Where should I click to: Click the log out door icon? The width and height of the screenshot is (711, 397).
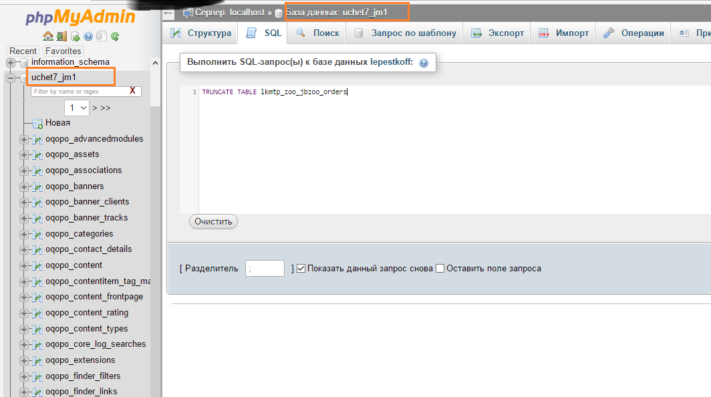(61, 37)
